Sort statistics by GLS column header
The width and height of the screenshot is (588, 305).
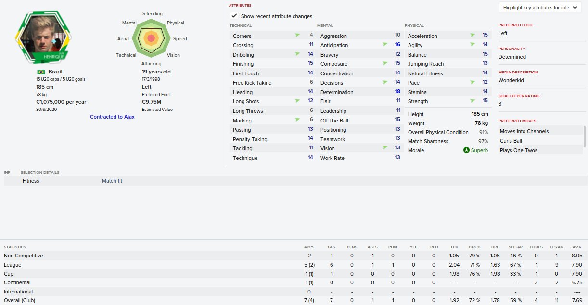point(331,247)
